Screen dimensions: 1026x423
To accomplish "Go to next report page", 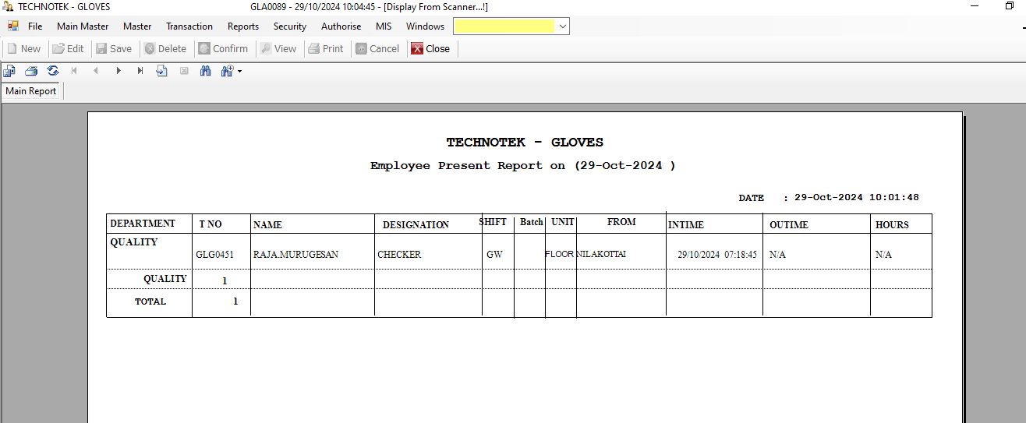I will coord(119,71).
